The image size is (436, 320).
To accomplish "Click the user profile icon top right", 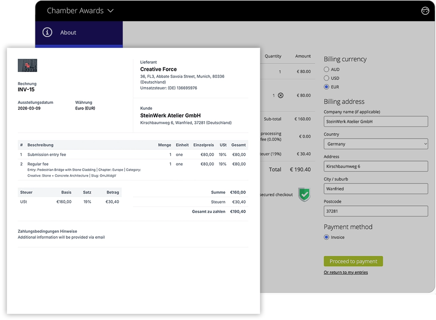I will 425,10.
